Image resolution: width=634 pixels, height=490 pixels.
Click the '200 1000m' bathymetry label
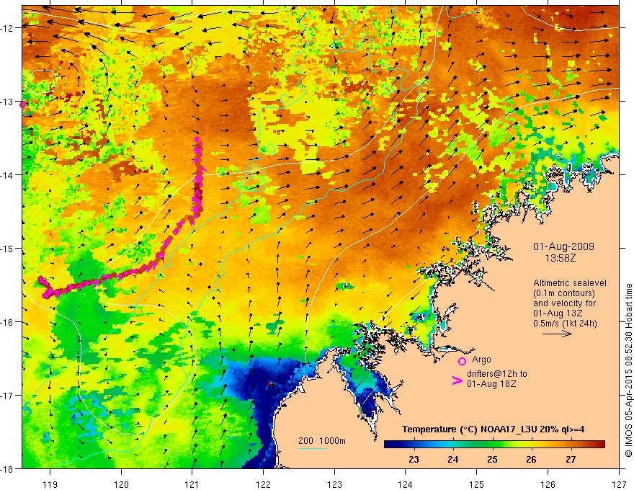point(322,441)
